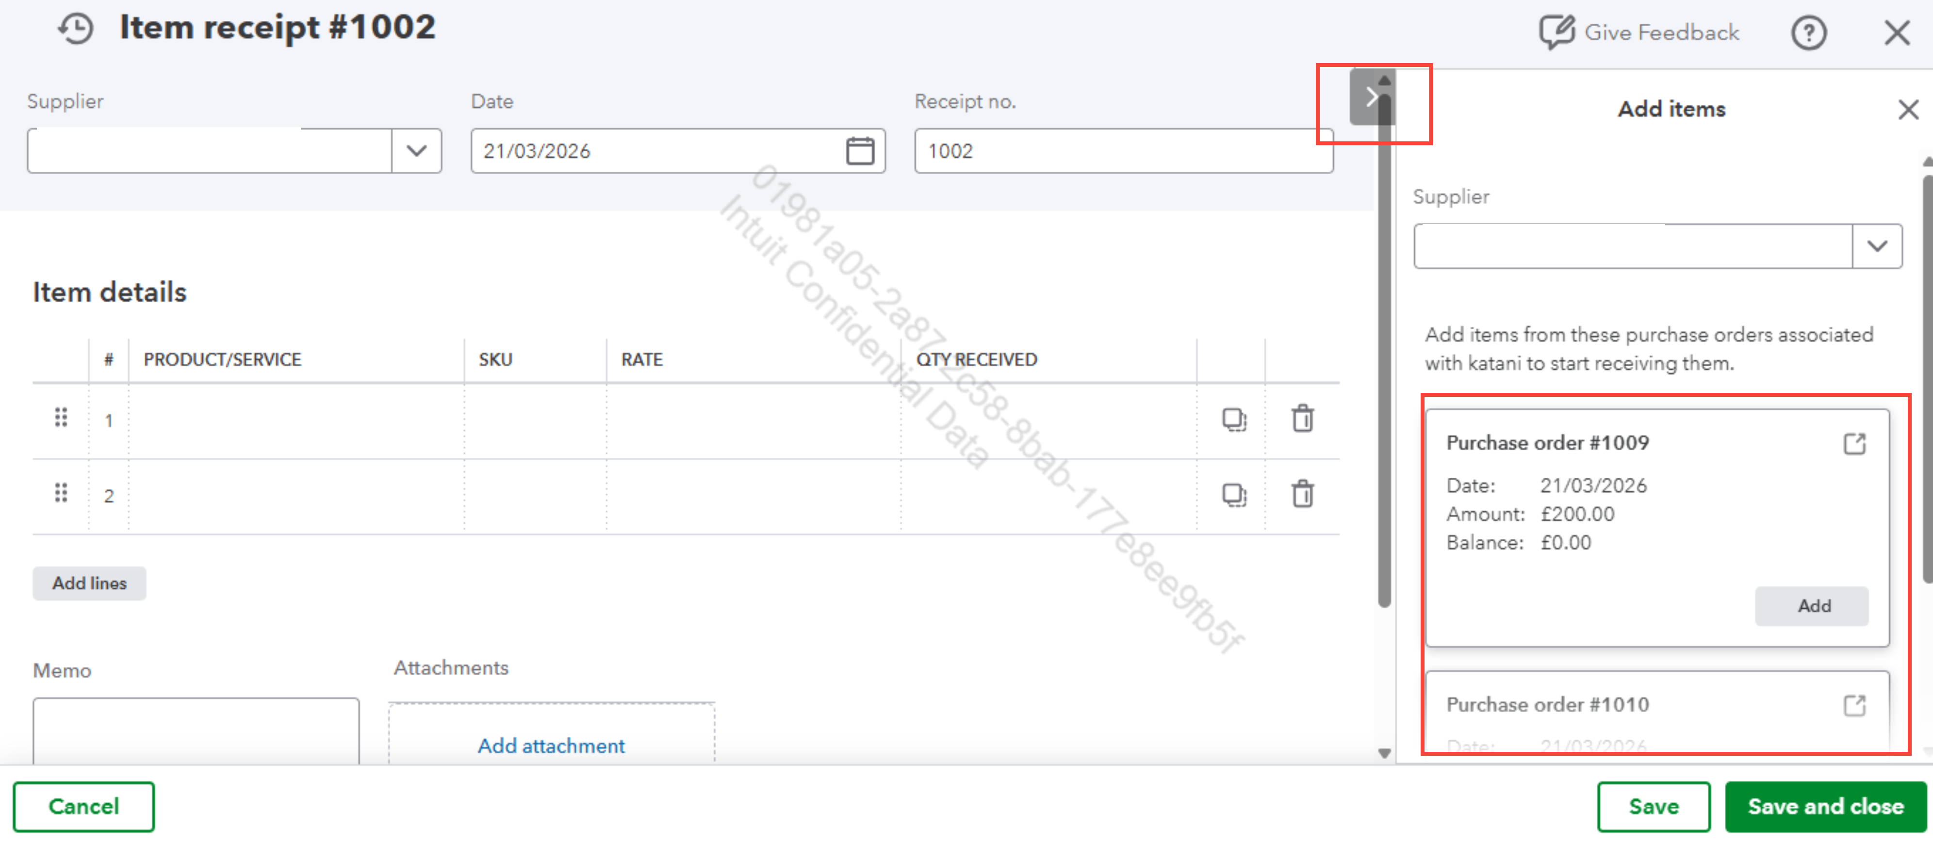This screenshot has width=1933, height=844.
Task: Delete line 2 using trash icon
Action: pyautogui.click(x=1302, y=494)
